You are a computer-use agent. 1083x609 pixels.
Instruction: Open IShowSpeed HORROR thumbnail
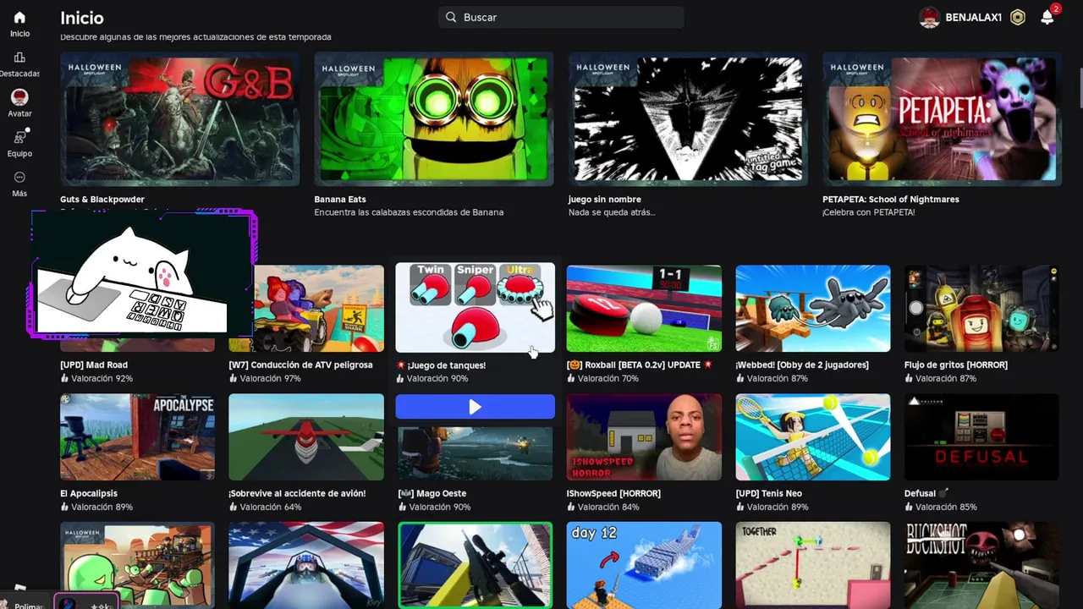click(644, 437)
